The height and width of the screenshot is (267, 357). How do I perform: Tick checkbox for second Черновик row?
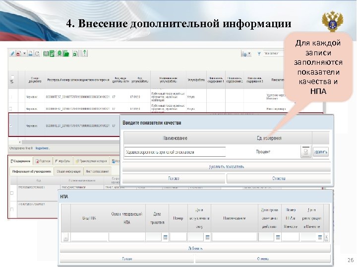(10, 109)
